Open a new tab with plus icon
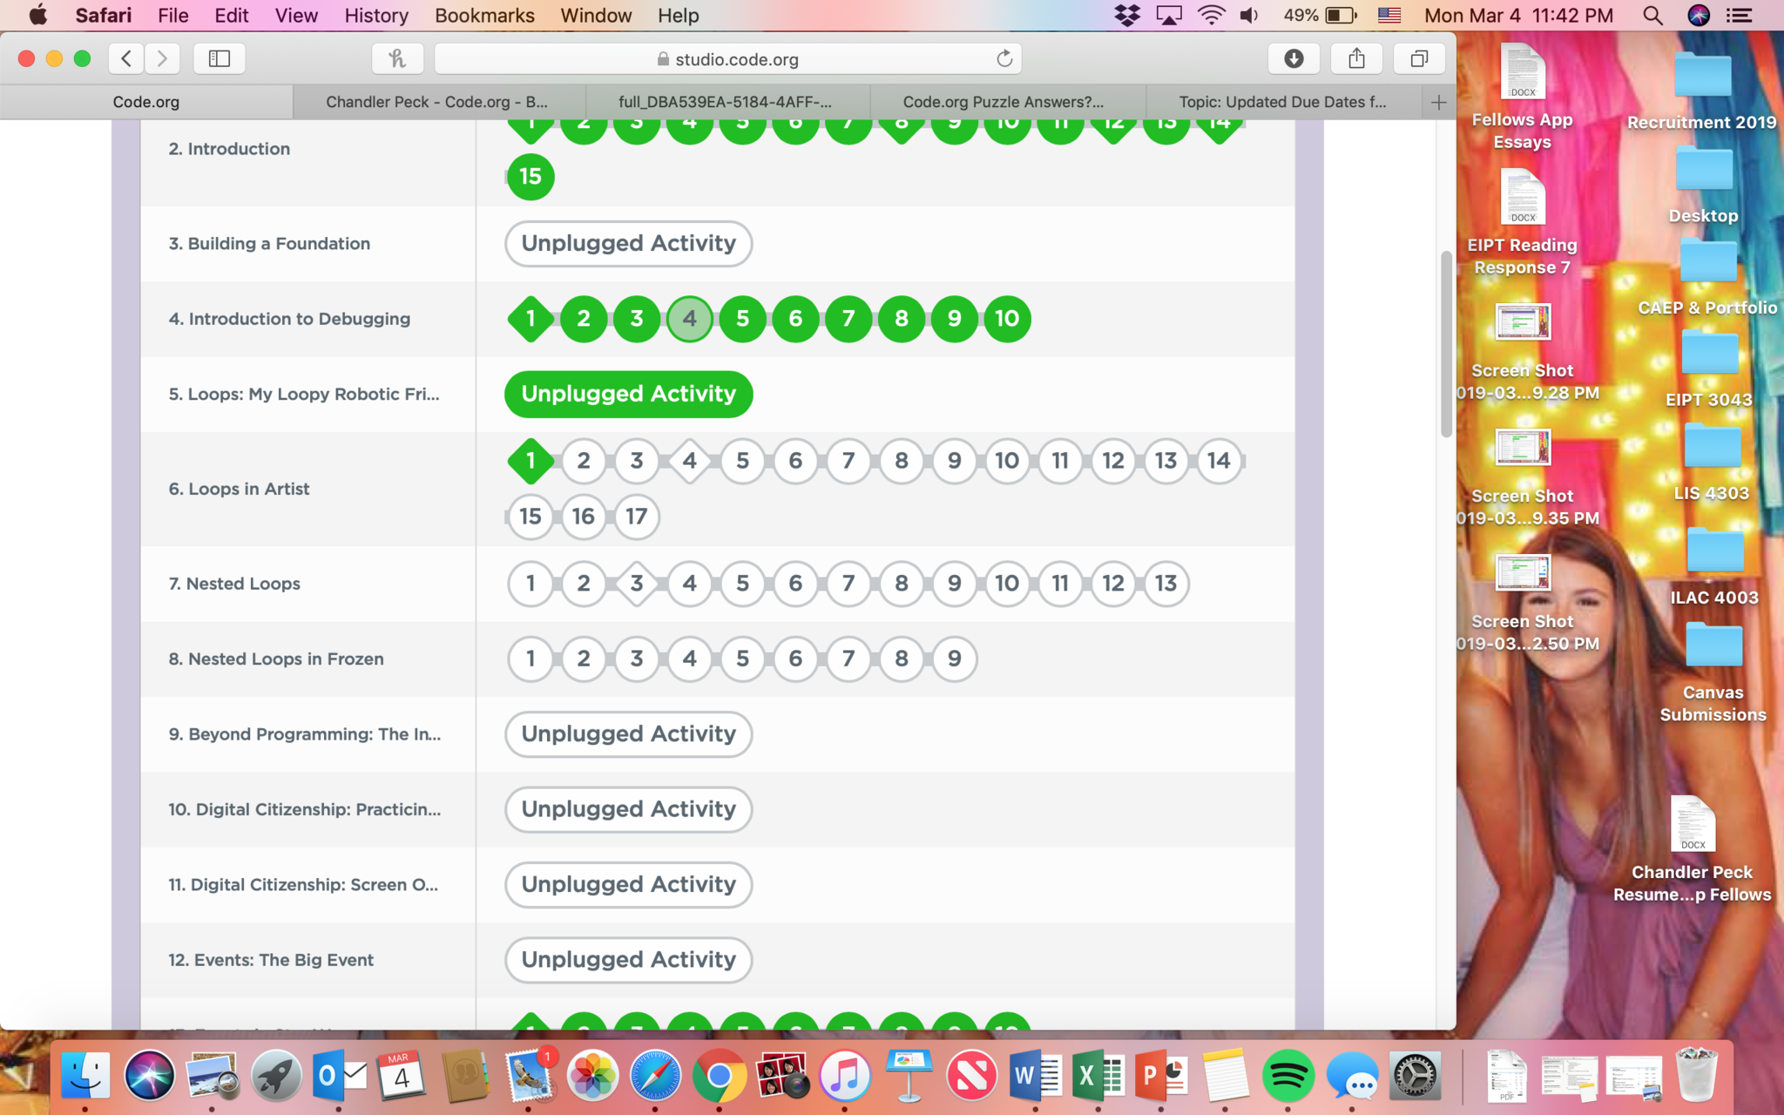The image size is (1784, 1115). pyautogui.click(x=1438, y=102)
